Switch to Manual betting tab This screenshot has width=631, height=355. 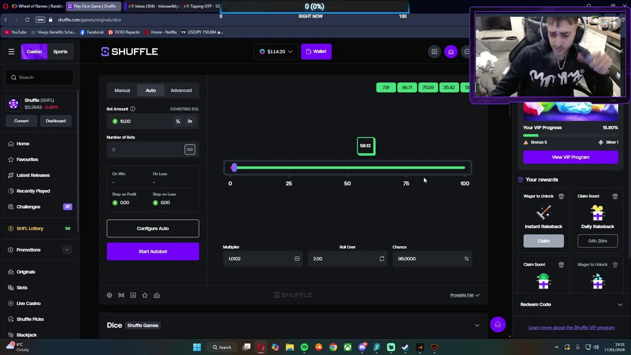pyautogui.click(x=122, y=90)
